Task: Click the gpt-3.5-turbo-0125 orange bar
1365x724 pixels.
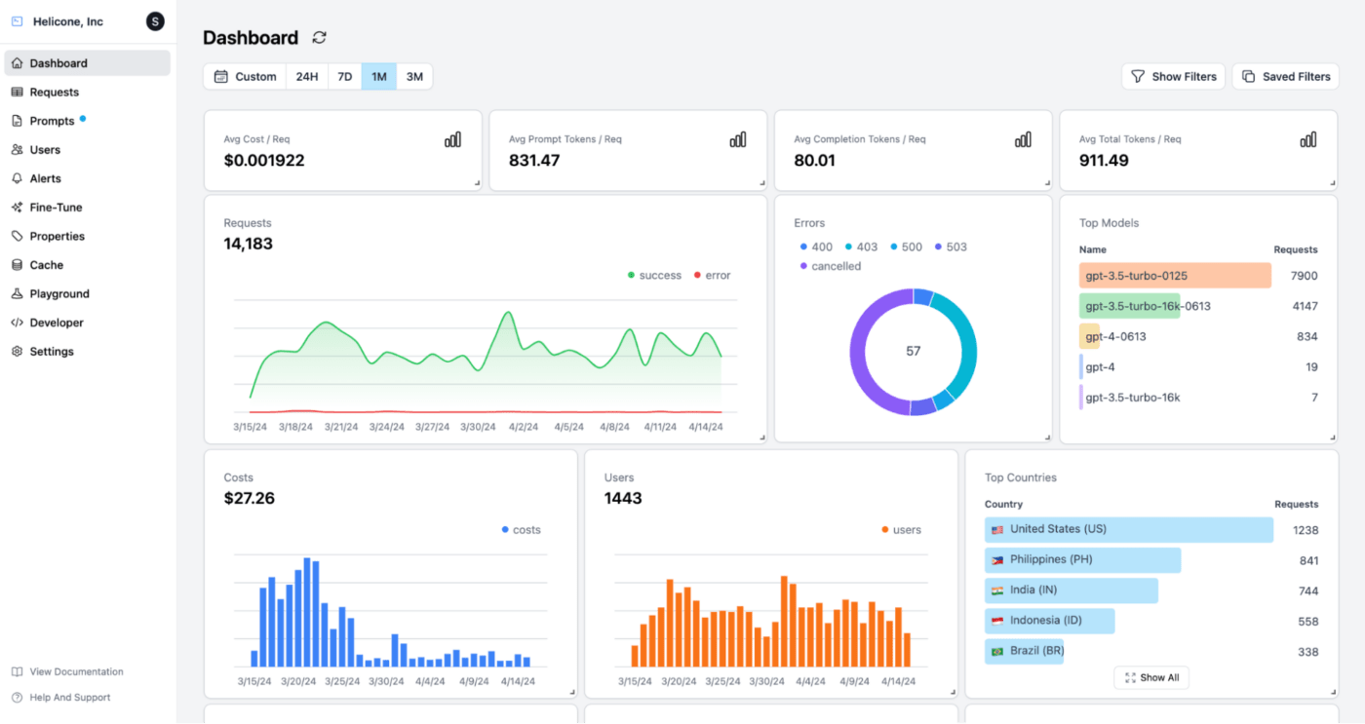Action: (1175, 276)
